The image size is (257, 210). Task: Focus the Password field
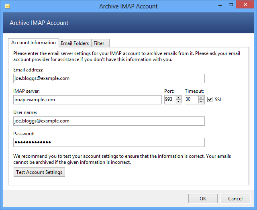point(108,142)
